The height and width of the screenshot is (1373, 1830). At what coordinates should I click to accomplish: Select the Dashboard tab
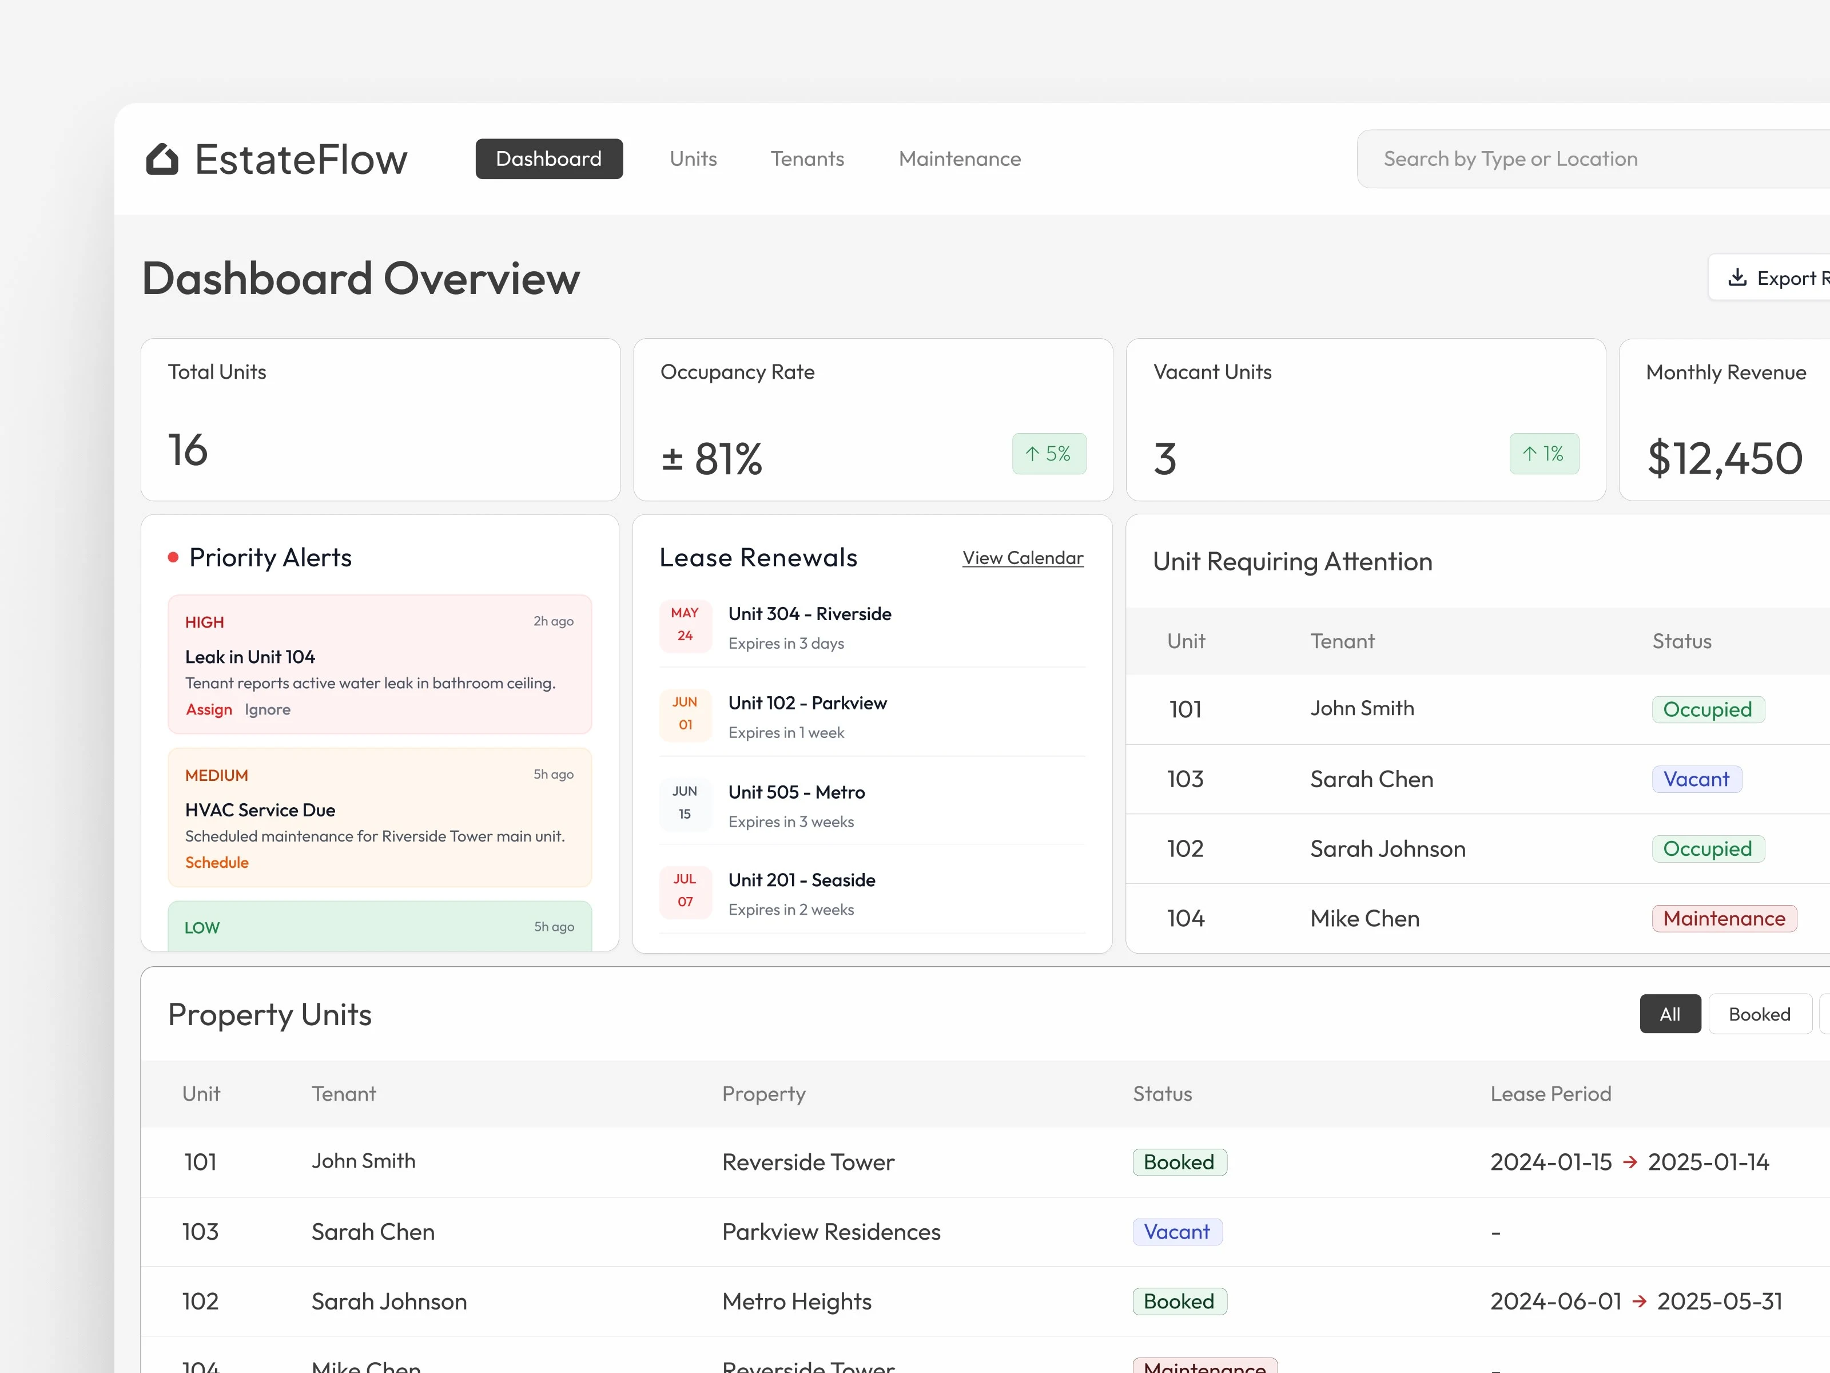click(548, 159)
